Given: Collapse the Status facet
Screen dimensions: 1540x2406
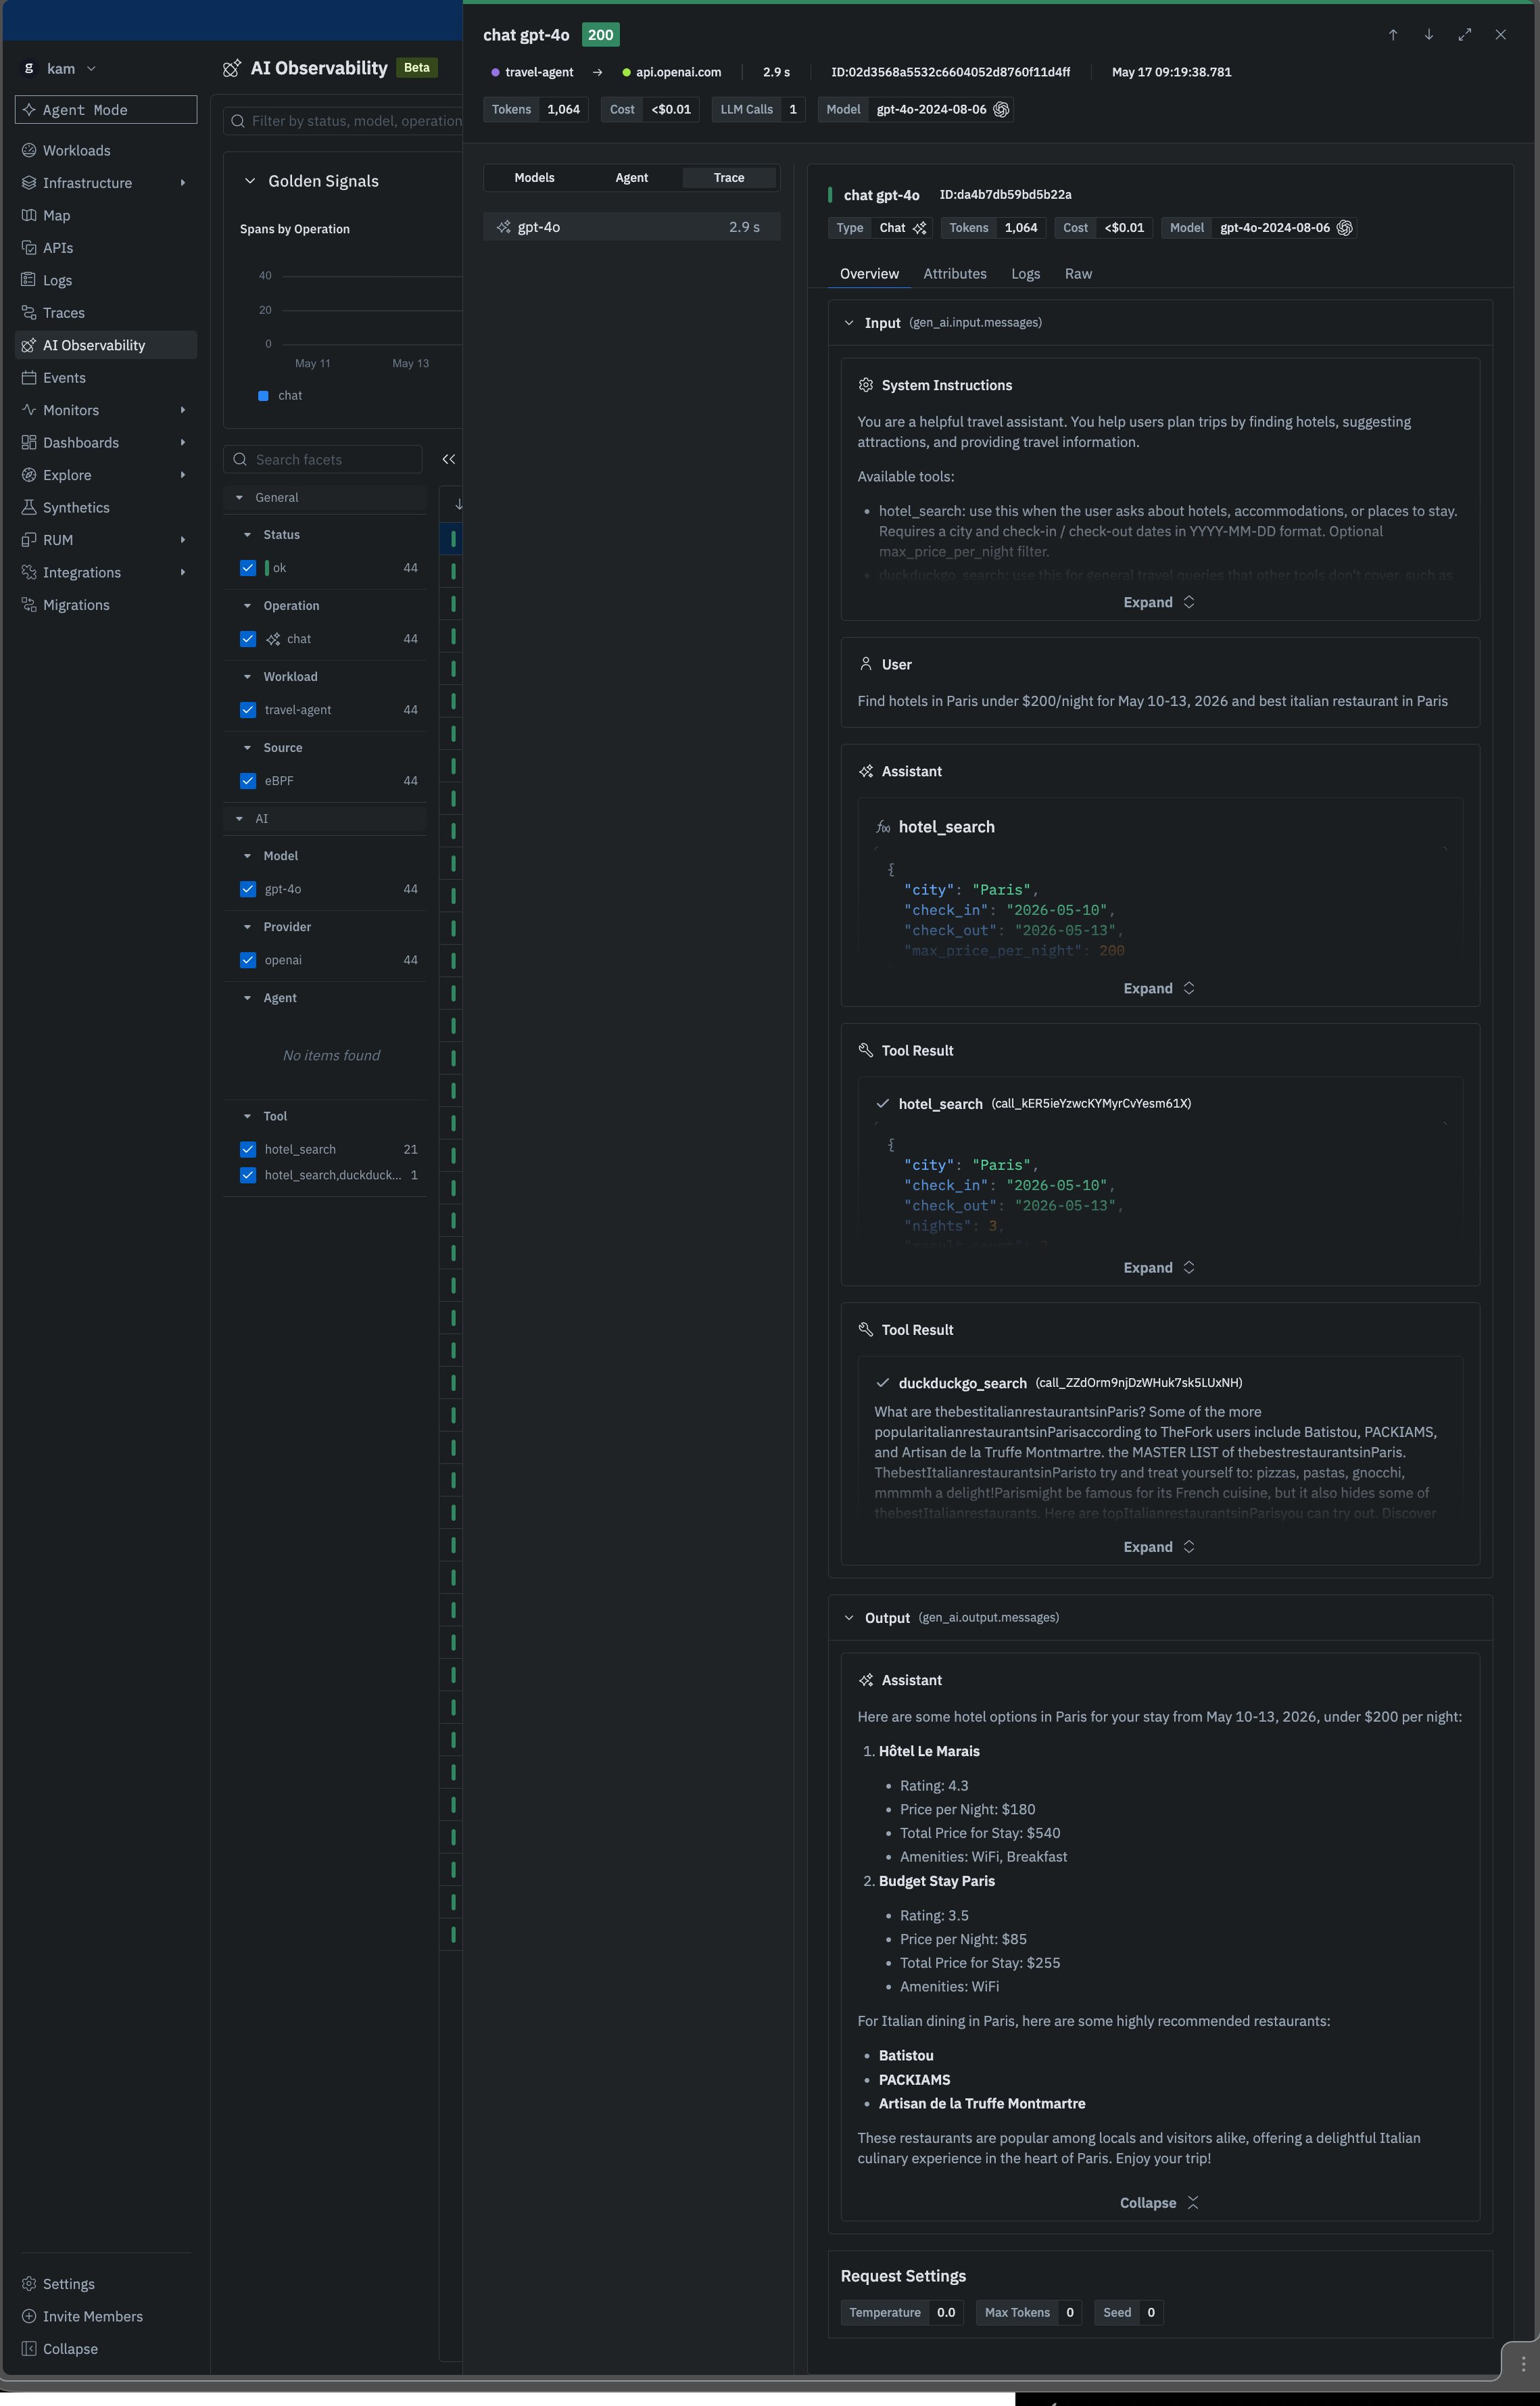Looking at the screenshot, I should pos(247,535).
